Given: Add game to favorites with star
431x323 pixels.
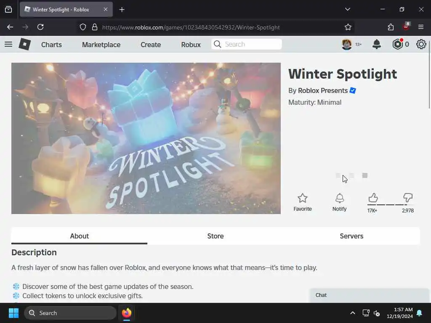Looking at the screenshot, I should click(x=302, y=202).
